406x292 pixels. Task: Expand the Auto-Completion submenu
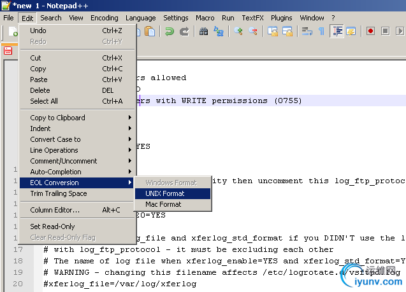(x=77, y=172)
